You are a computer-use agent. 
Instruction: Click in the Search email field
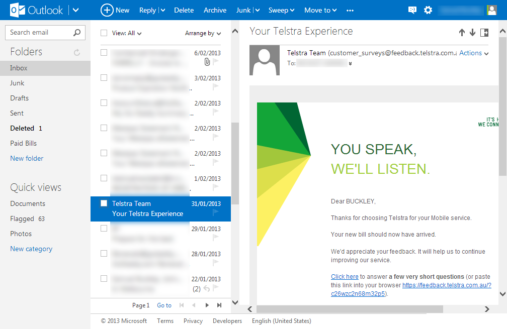tap(45, 33)
